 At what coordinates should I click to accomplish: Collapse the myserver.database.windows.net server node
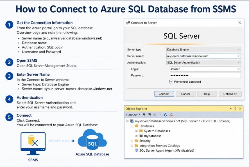point(127,121)
